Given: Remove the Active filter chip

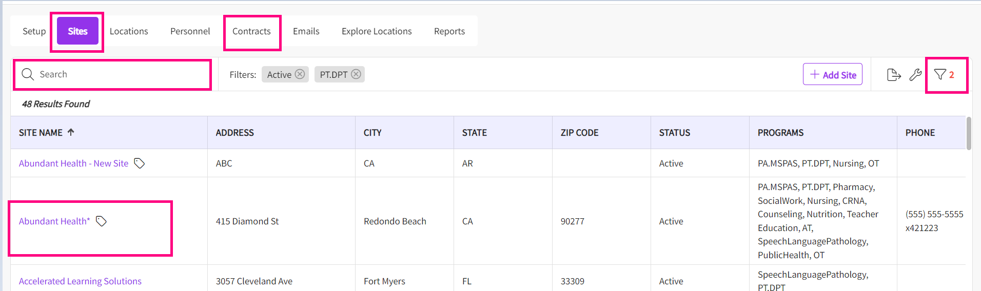Looking at the screenshot, I should coord(300,74).
